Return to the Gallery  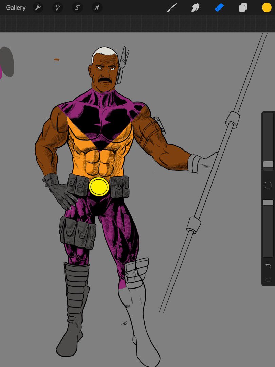16,8
